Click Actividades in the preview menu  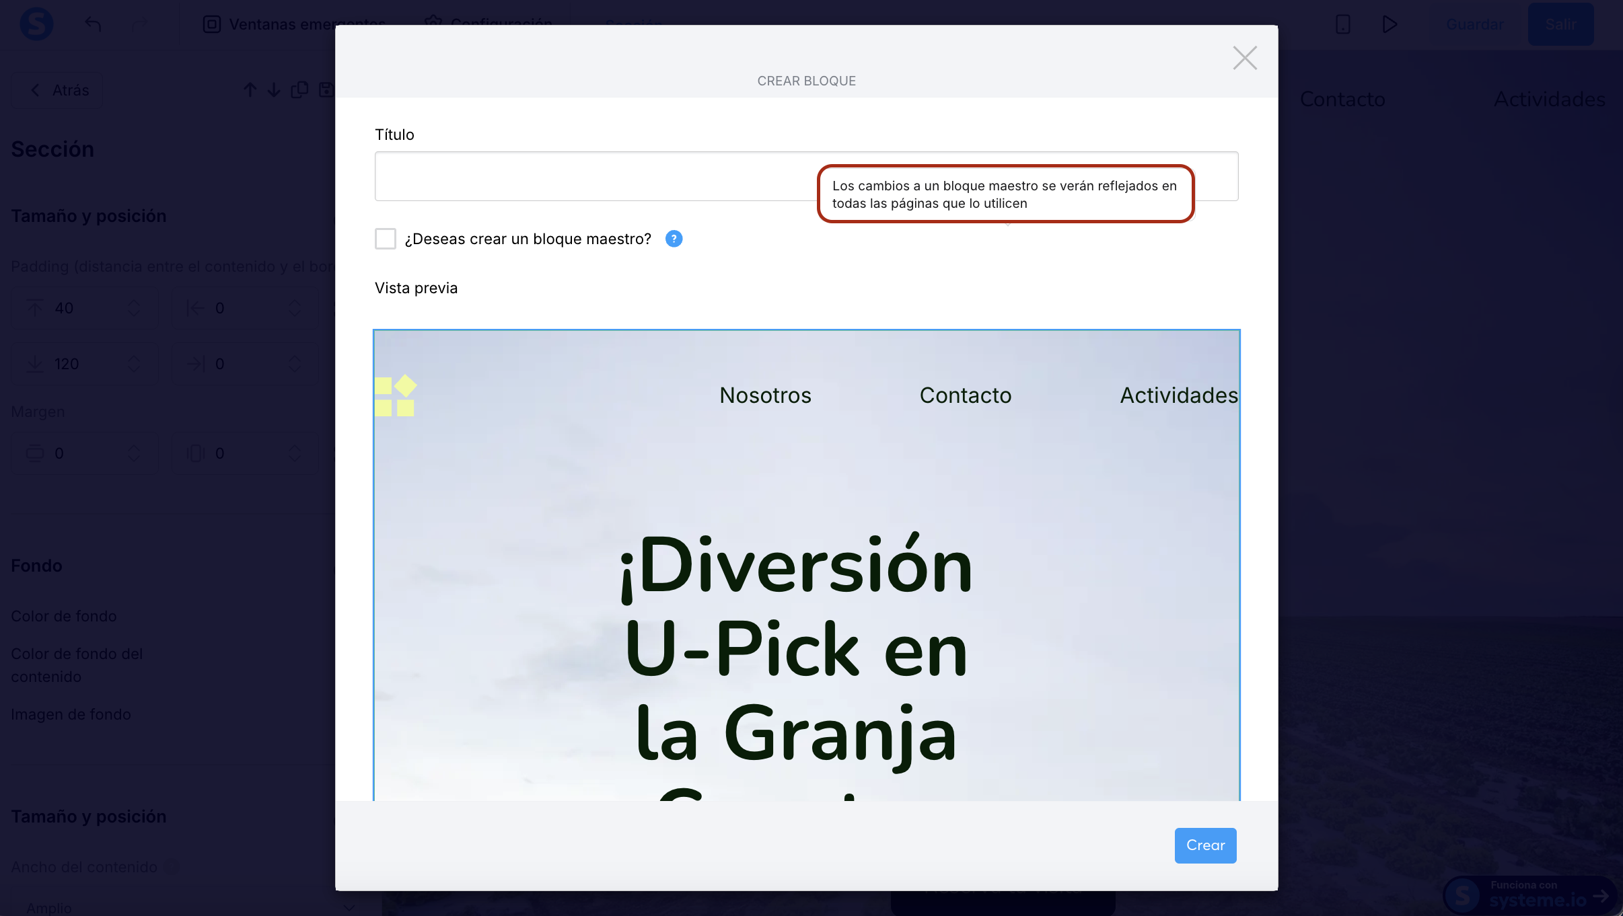[1178, 395]
